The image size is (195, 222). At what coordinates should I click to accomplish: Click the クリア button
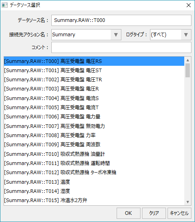pyautogui.click(x=154, y=213)
